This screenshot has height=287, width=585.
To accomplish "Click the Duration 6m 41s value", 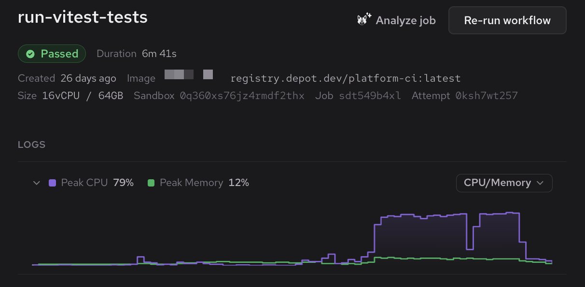I will pos(159,54).
